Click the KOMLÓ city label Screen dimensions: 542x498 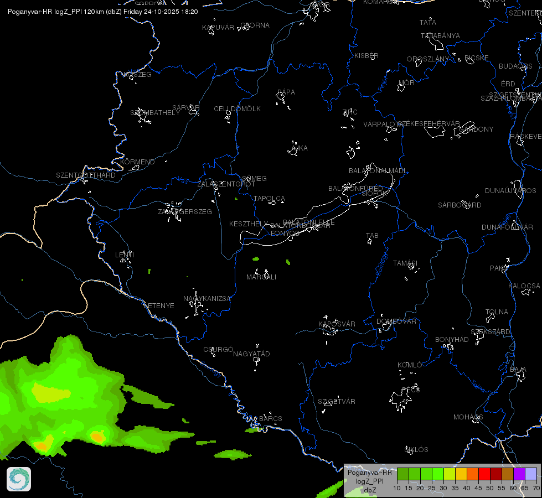(410, 365)
